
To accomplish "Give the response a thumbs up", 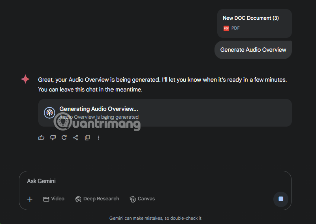I will pos(41,138).
